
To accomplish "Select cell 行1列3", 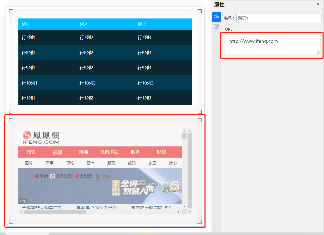I will pyautogui.click(x=144, y=98).
